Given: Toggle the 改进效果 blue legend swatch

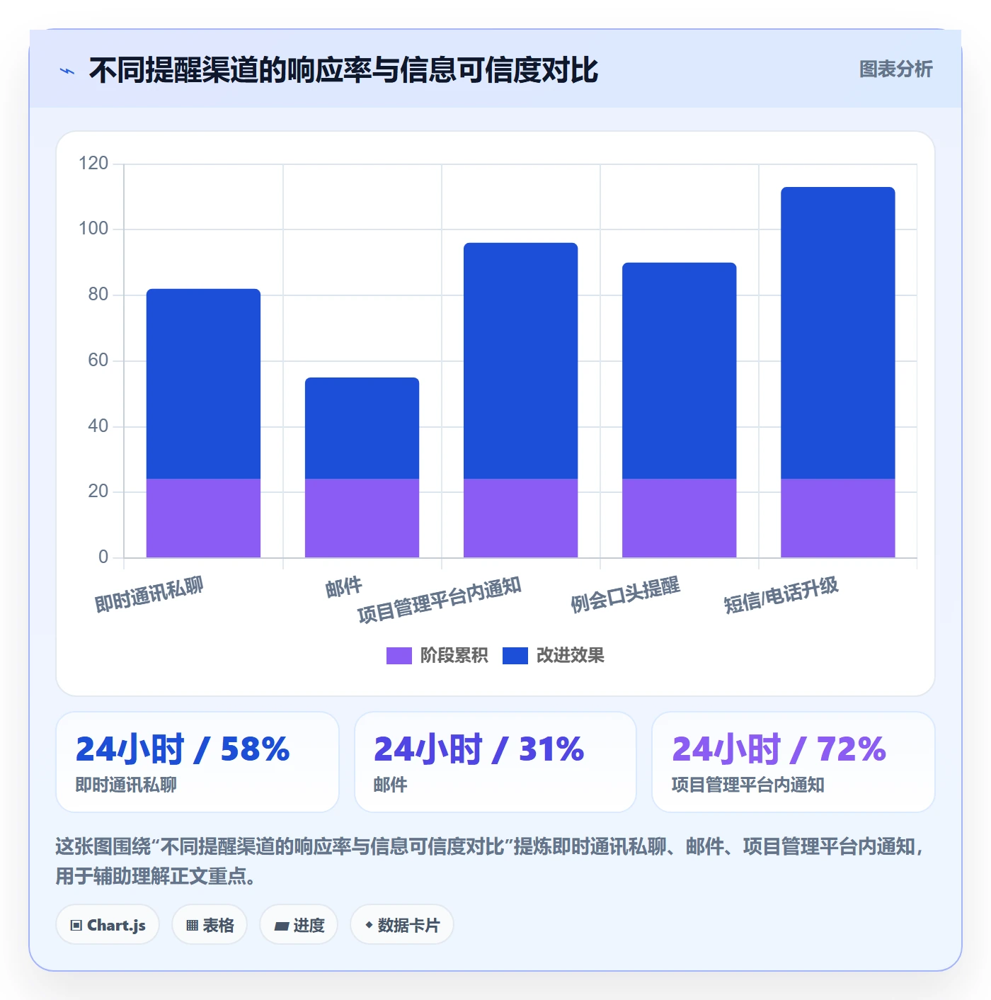Looking at the screenshot, I should click(x=515, y=656).
